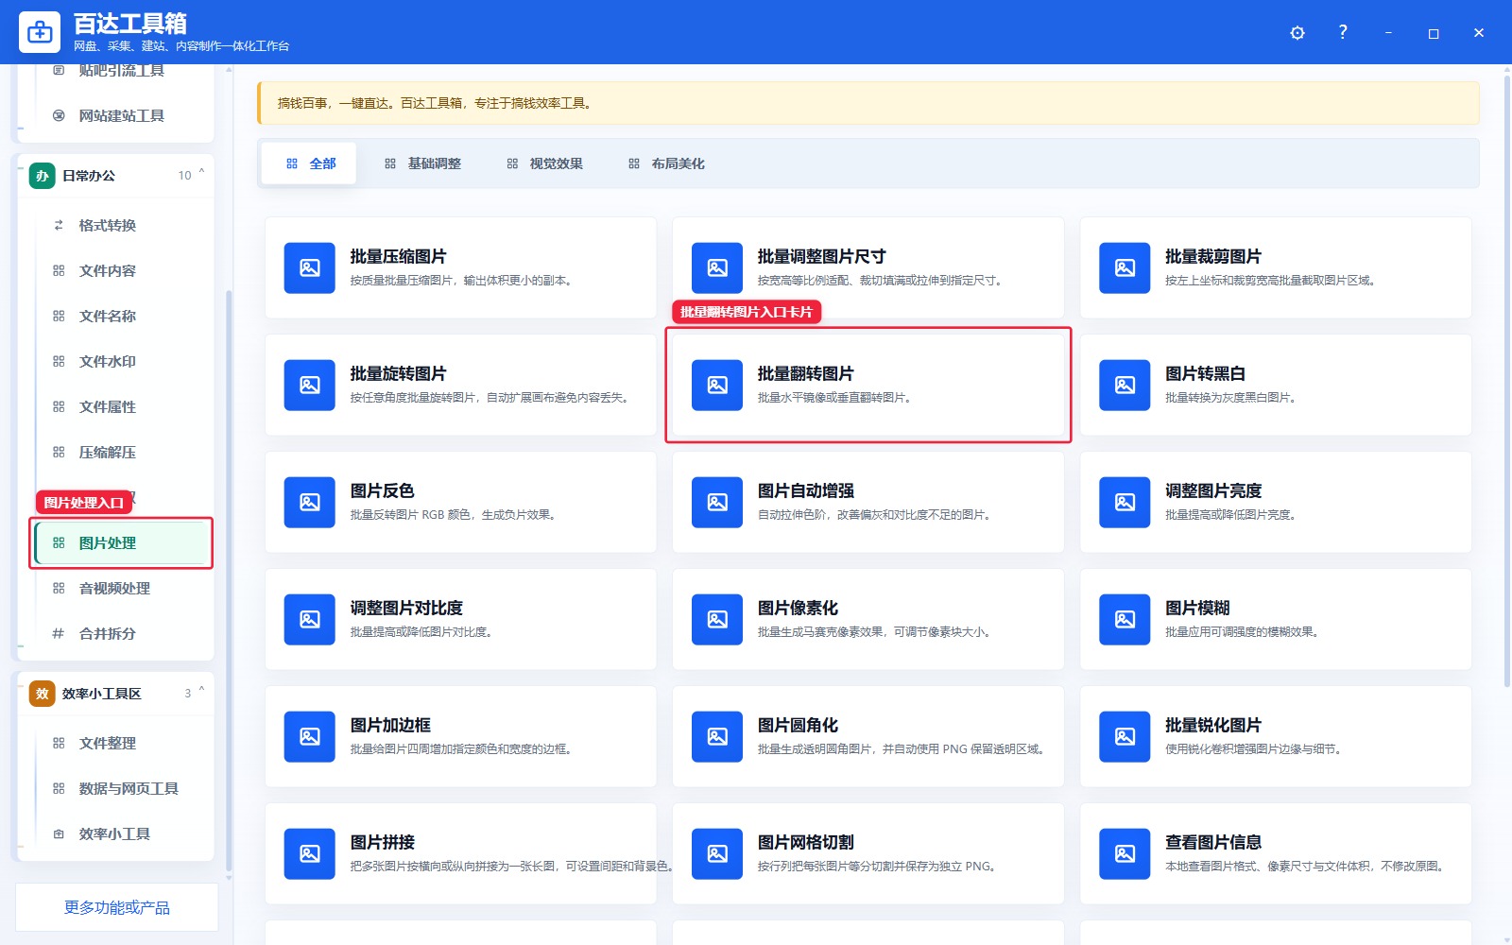Screen dimensions: 1512x945
Task: Open 文件水印 in the sidebar
Action: (123, 361)
